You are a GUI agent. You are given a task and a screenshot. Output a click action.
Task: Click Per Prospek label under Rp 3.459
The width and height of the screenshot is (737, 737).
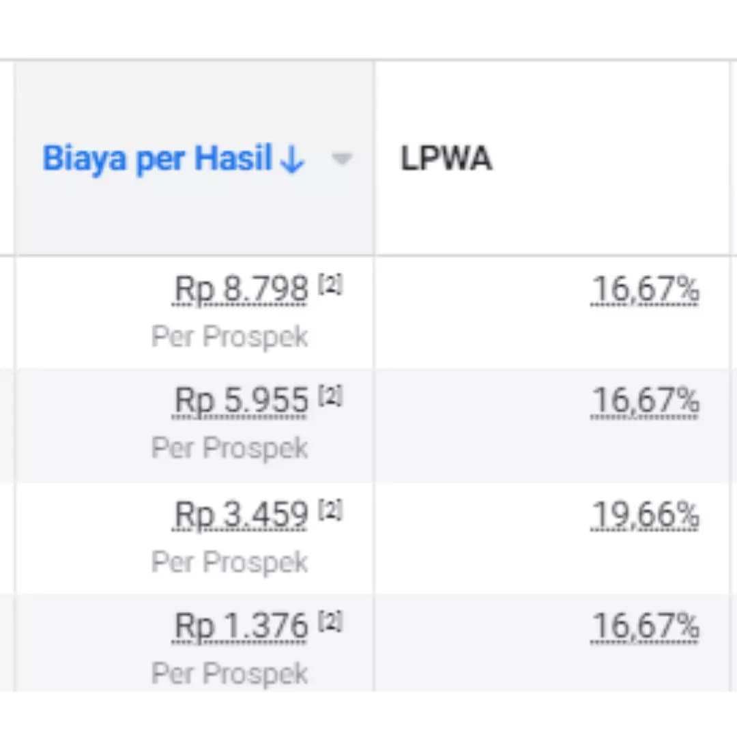pyautogui.click(x=230, y=562)
